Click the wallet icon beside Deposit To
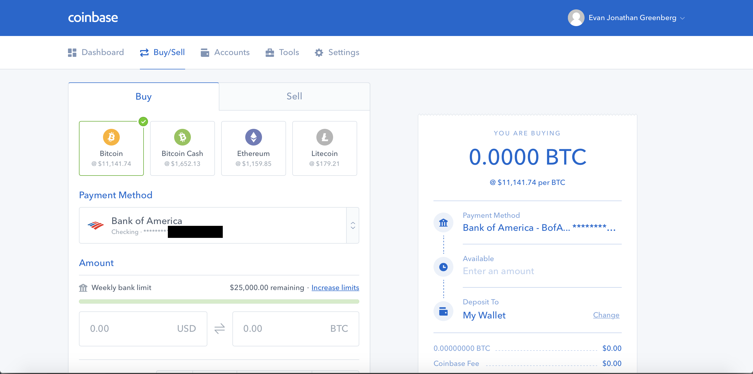Viewport: 753px width, 374px height. (443, 311)
